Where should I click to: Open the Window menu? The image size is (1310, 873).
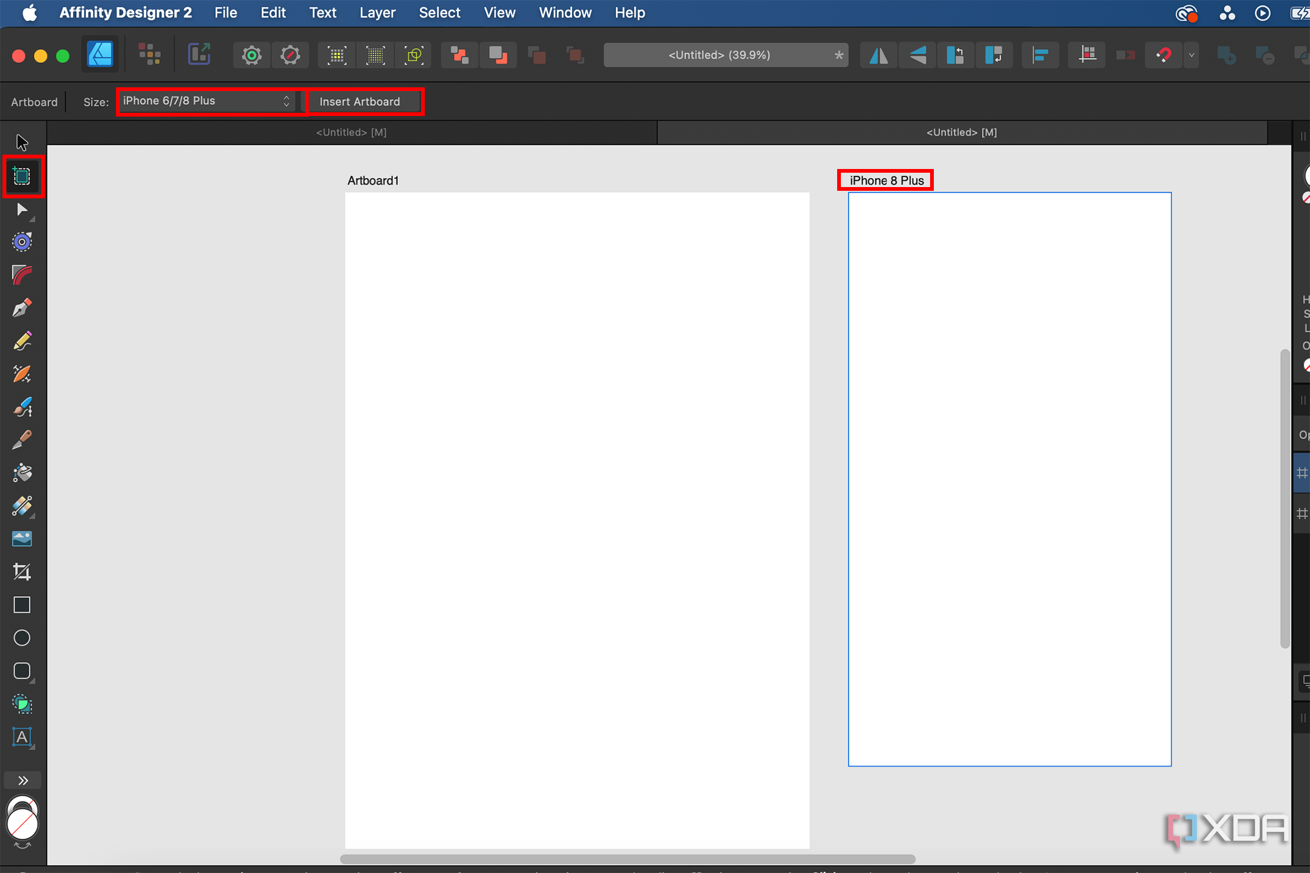pyautogui.click(x=565, y=12)
